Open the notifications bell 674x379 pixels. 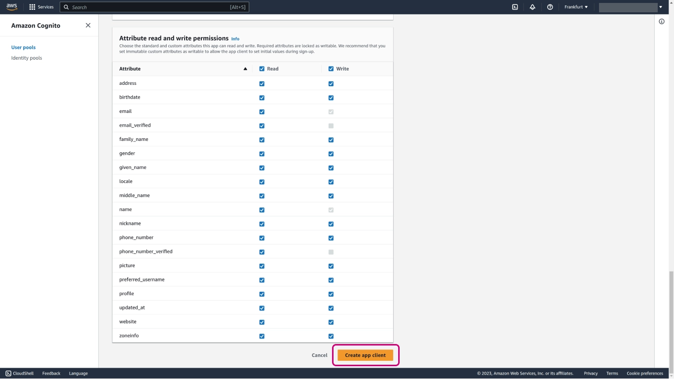(532, 7)
